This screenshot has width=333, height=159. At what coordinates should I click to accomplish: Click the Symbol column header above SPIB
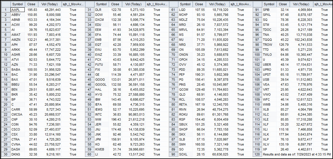pos(269,4)
